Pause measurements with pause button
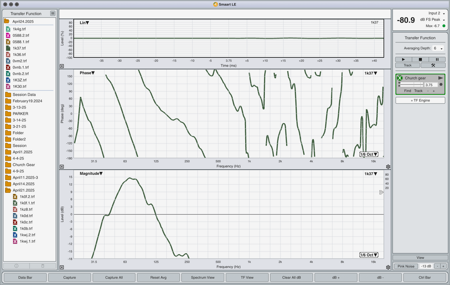The height and width of the screenshot is (285, 450). [437, 59]
